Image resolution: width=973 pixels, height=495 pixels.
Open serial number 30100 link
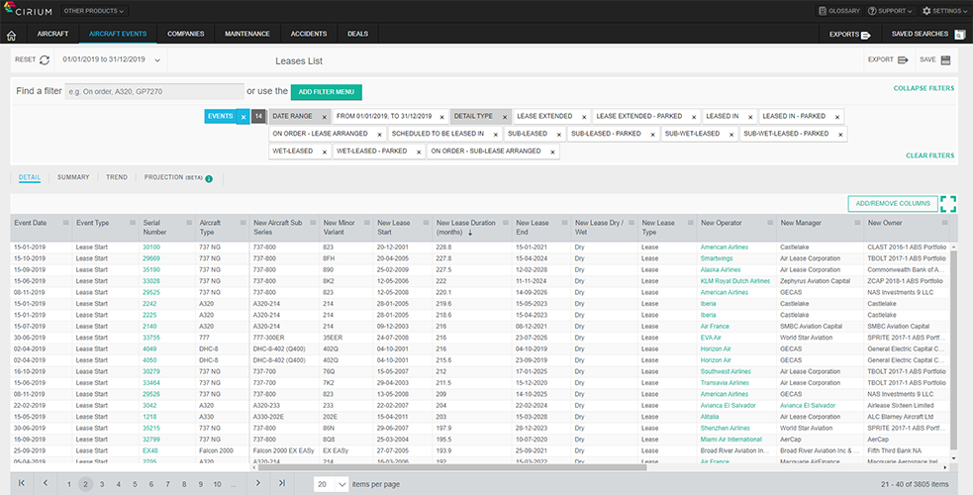150,247
